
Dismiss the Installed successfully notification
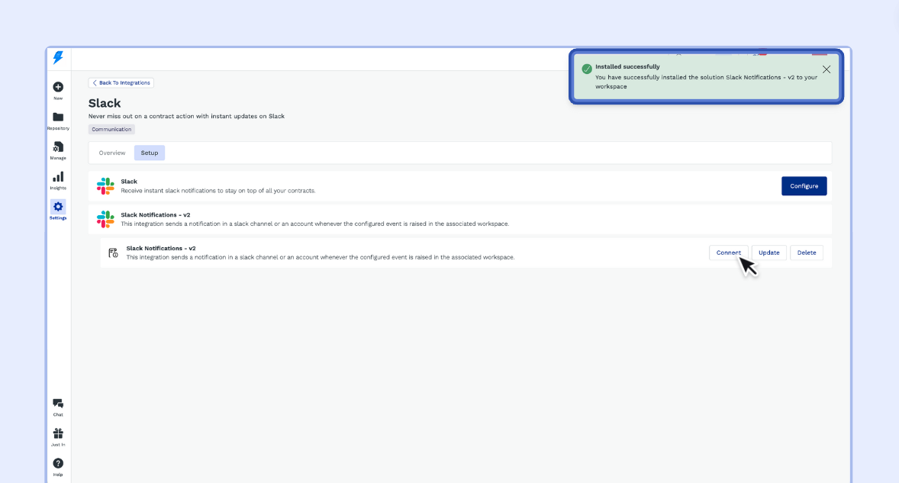(x=826, y=69)
